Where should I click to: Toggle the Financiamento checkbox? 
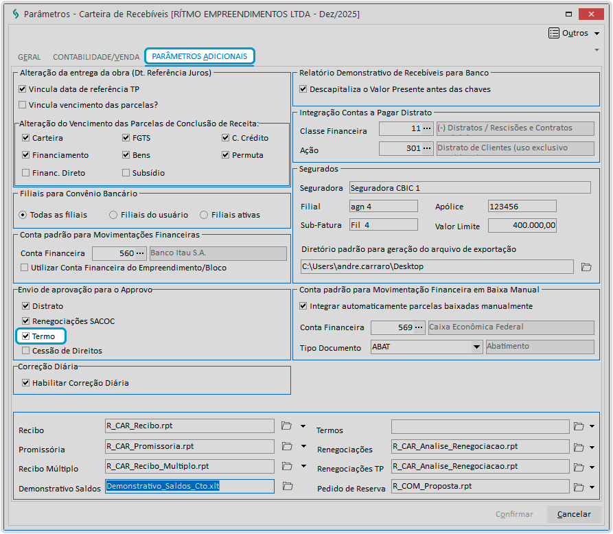[x=26, y=155]
